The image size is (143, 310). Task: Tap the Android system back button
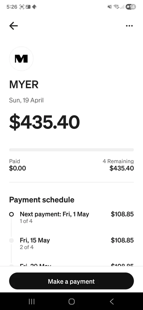pos(112,301)
